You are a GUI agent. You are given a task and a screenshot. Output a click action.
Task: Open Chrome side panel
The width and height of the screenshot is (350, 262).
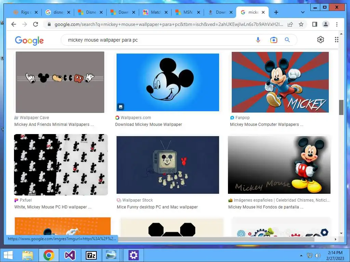(x=315, y=24)
